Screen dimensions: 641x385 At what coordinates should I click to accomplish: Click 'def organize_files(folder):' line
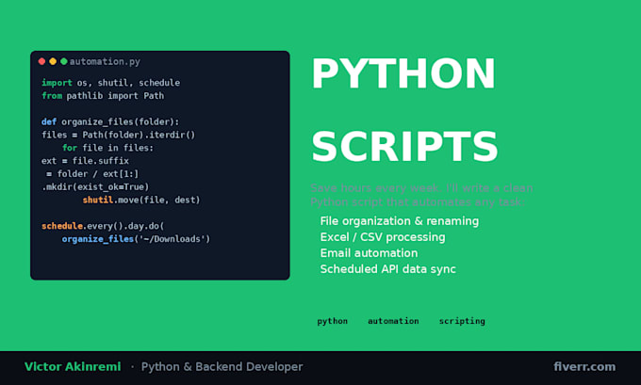pos(110,122)
